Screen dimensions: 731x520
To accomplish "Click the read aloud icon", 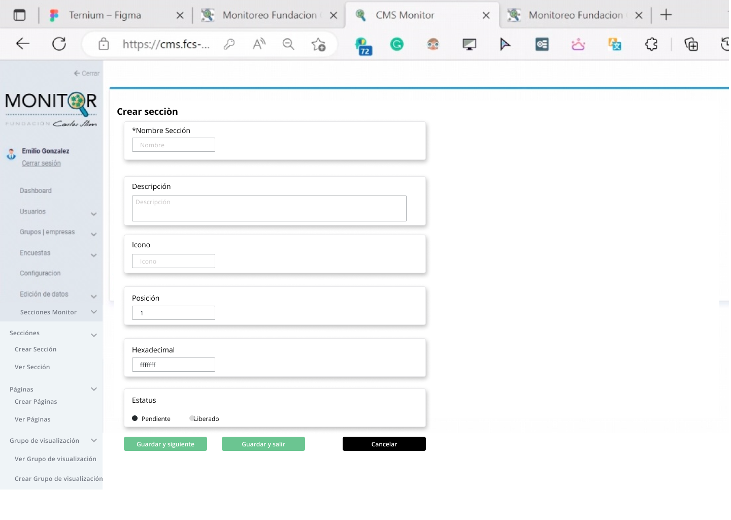I will pos(259,45).
